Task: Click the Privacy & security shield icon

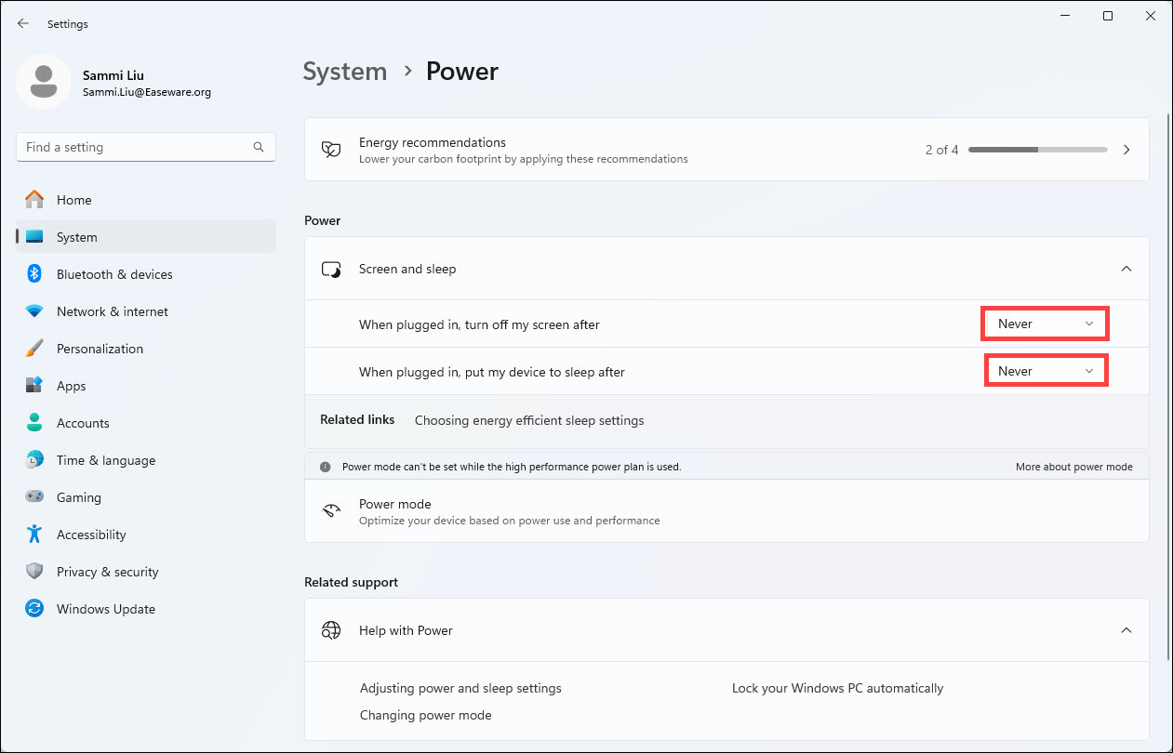Action: tap(34, 572)
